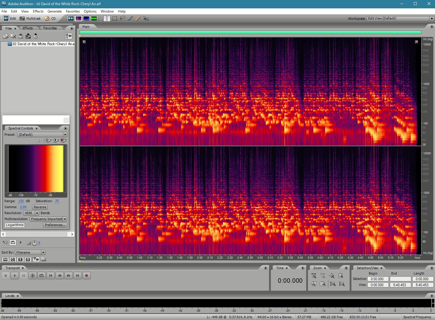Choose the Time Selection tool
This screenshot has height=320, width=435.
[107, 19]
